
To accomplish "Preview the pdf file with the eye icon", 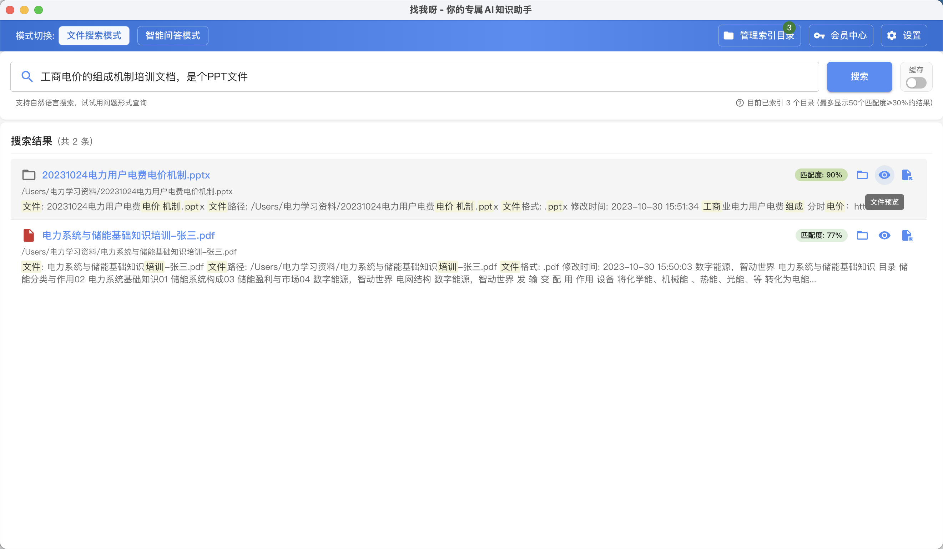I will [884, 235].
